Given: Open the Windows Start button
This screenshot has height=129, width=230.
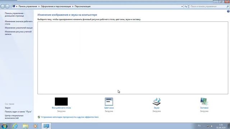Looking at the screenshot, I should click(x=4, y=126).
